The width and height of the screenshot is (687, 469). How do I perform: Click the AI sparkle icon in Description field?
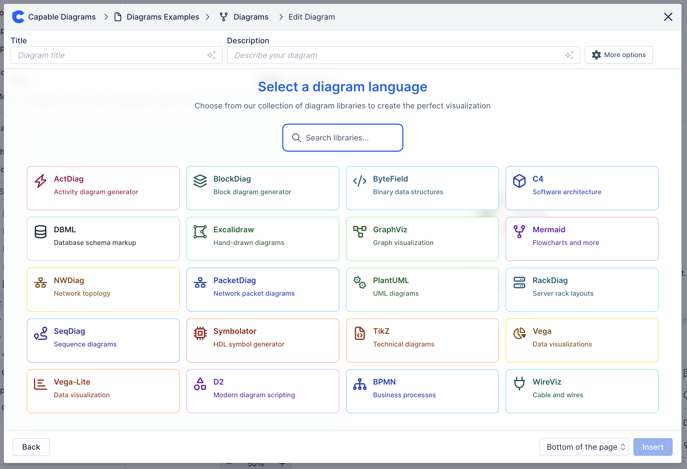[x=569, y=55]
